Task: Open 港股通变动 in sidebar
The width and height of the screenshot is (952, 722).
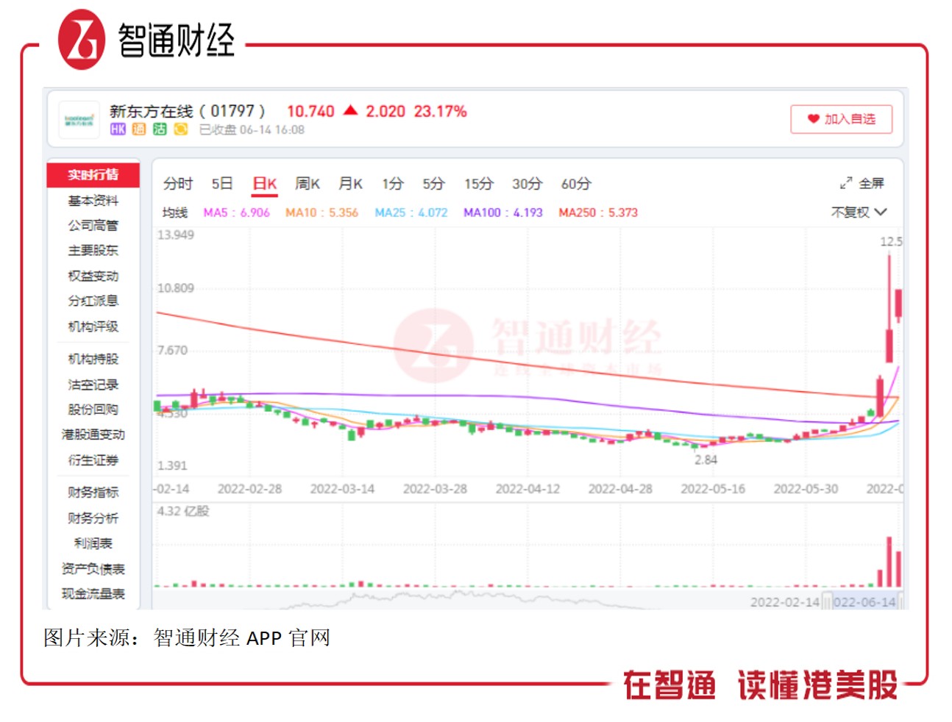Action: pos(93,435)
